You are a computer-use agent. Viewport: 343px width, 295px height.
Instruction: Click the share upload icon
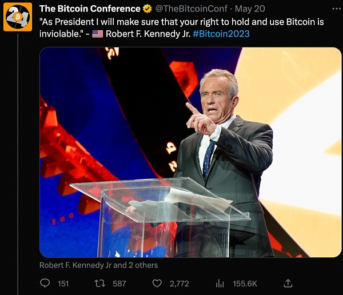point(288,283)
